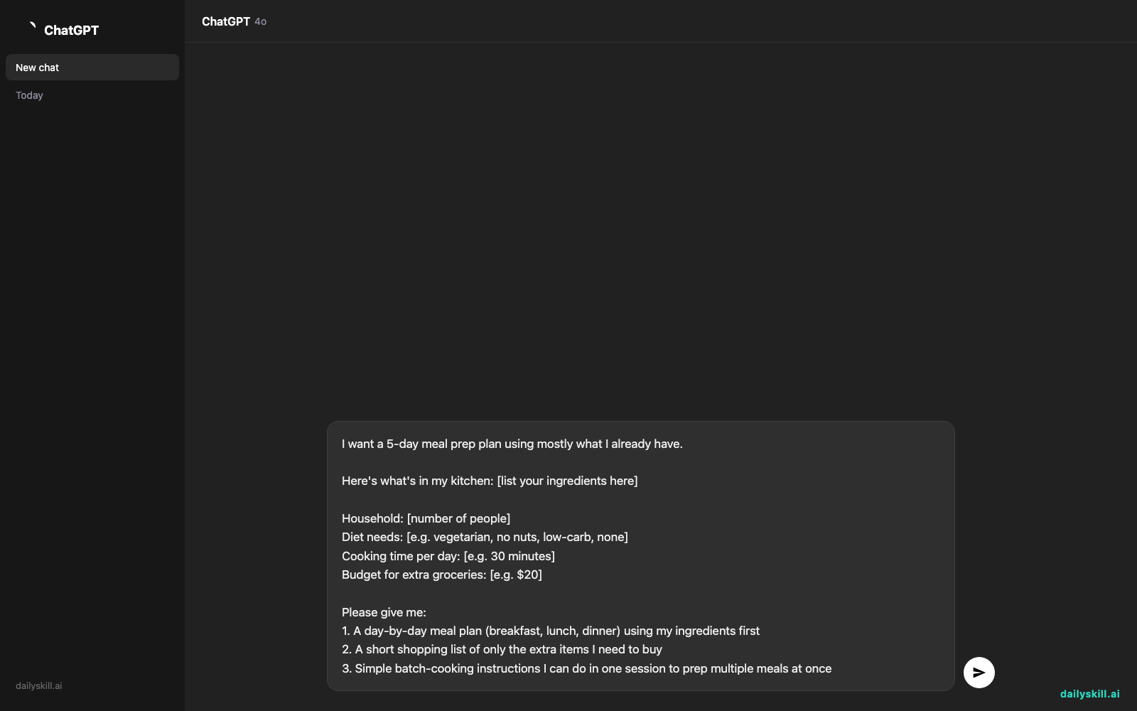Click the teal dailyskill.ai watermark
1137x711 pixels.
coord(1089,694)
